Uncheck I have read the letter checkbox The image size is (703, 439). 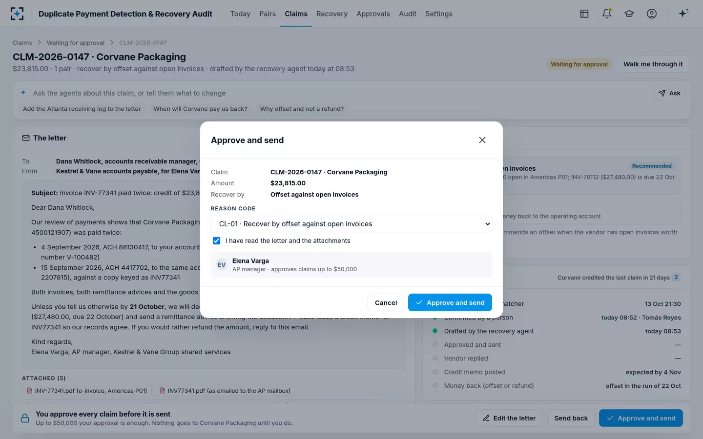click(x=217, y=241)
